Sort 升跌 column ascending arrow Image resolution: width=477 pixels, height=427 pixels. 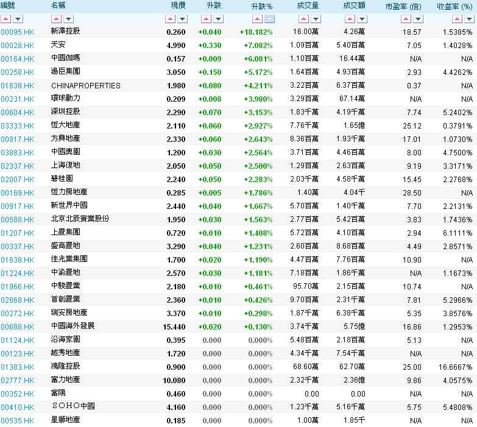coord(206,19)
